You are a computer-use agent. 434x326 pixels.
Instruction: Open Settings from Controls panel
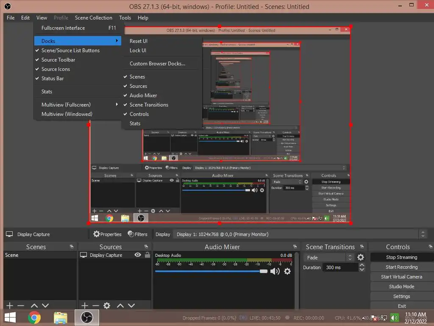pos(402,296)
